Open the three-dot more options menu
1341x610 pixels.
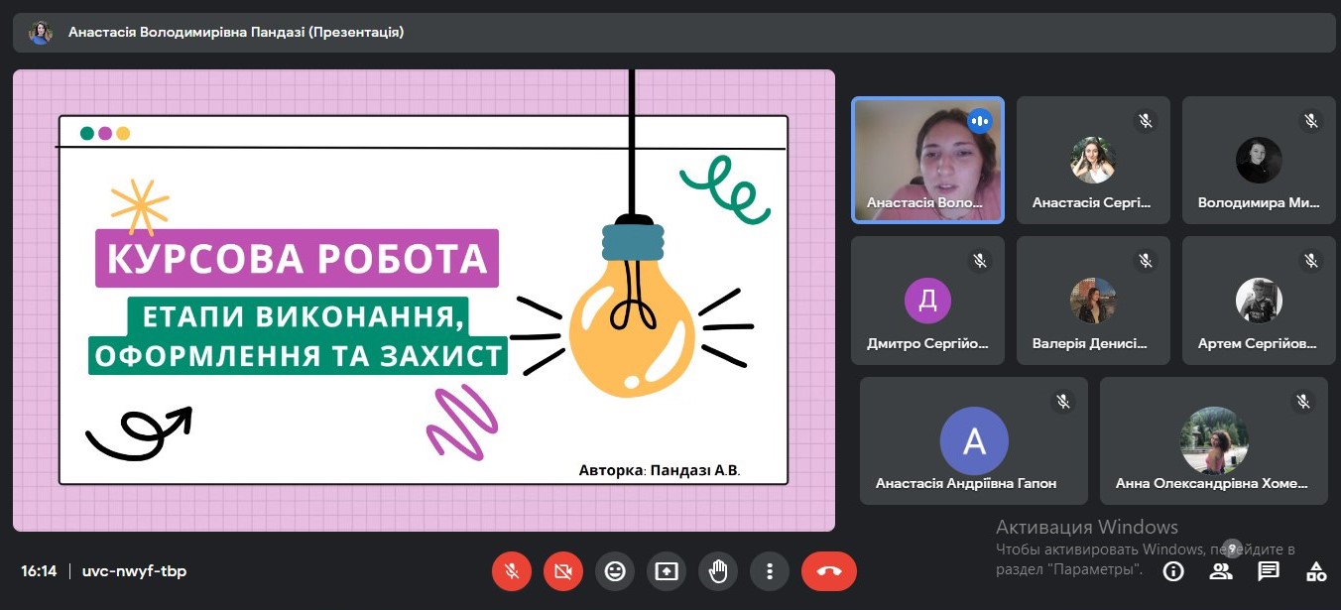coord(770,571)
